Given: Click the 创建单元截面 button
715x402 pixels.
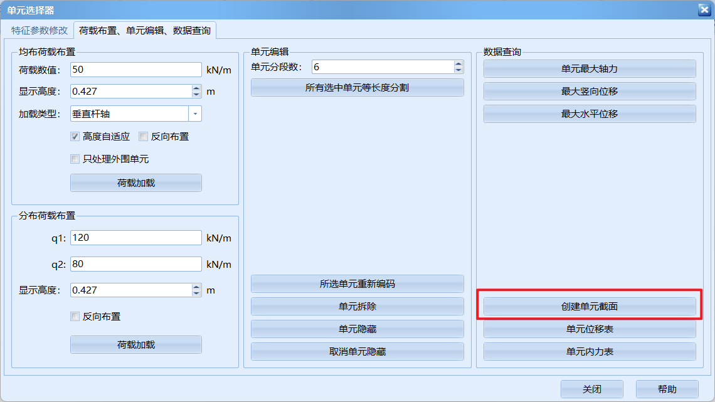Looking at the screenshot, I should click(589, 306).
